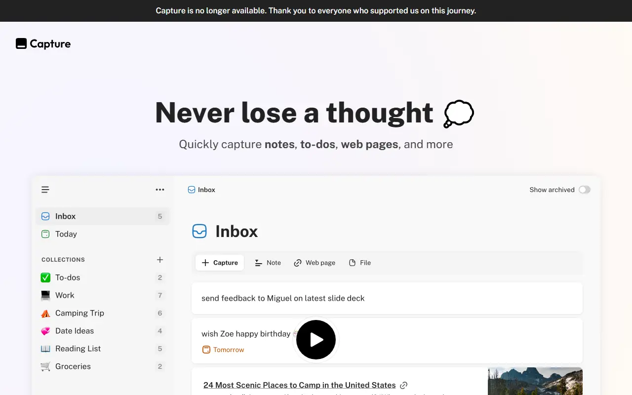Add a new collection with plus icon
The image size is (632, 395).
click(x=160, y=260)
